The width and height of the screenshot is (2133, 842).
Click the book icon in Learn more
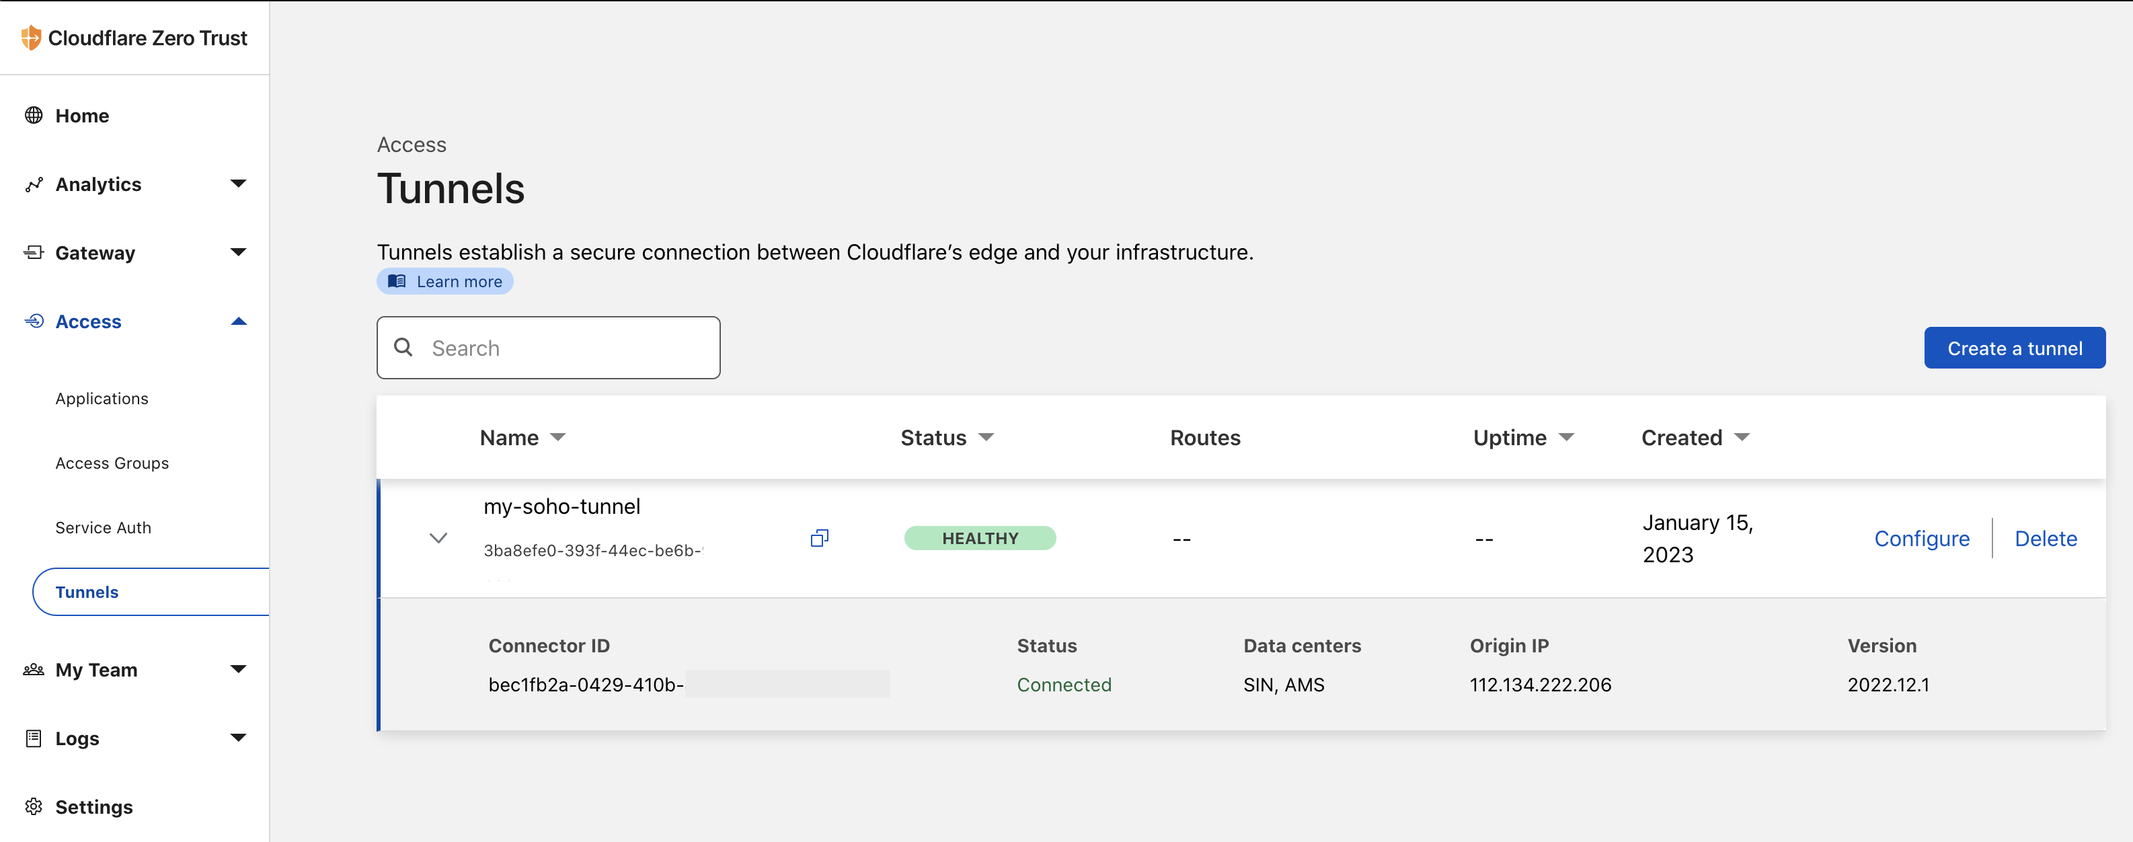(397, 280)
